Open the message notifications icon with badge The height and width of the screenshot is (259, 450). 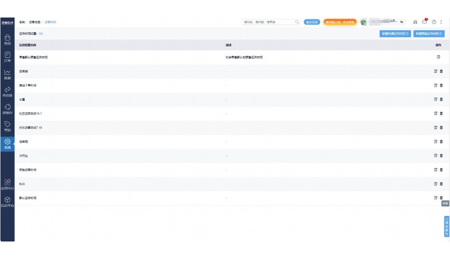pos(425,22)
